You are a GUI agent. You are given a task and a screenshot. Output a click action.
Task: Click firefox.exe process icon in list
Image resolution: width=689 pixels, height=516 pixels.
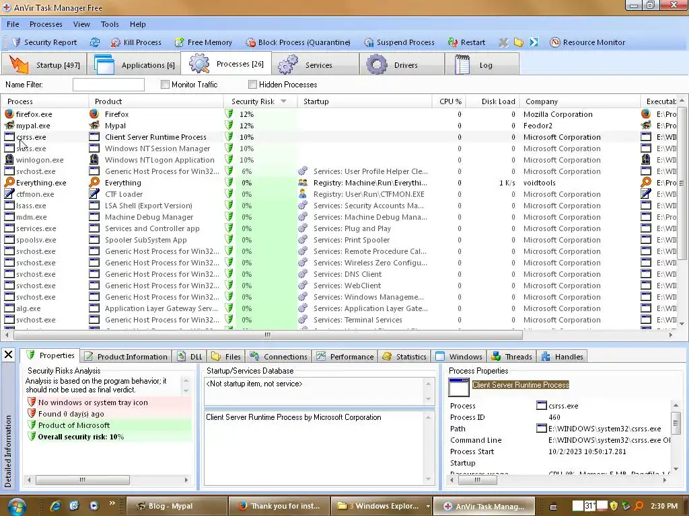[9, 114]
